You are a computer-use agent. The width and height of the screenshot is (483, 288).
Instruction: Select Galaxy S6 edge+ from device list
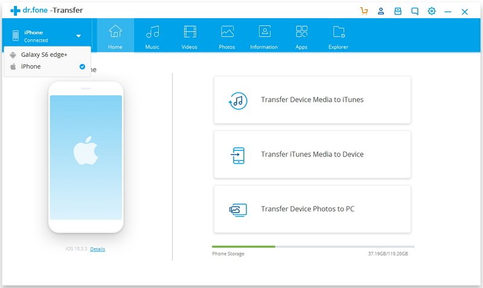48,55
